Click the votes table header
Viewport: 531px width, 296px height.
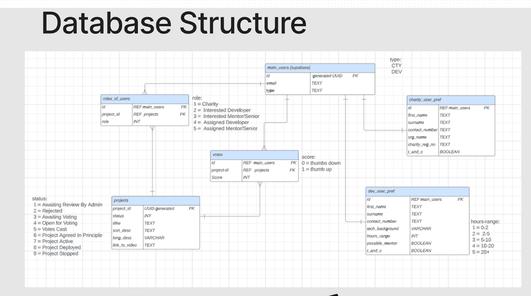(x=254, y=155)
